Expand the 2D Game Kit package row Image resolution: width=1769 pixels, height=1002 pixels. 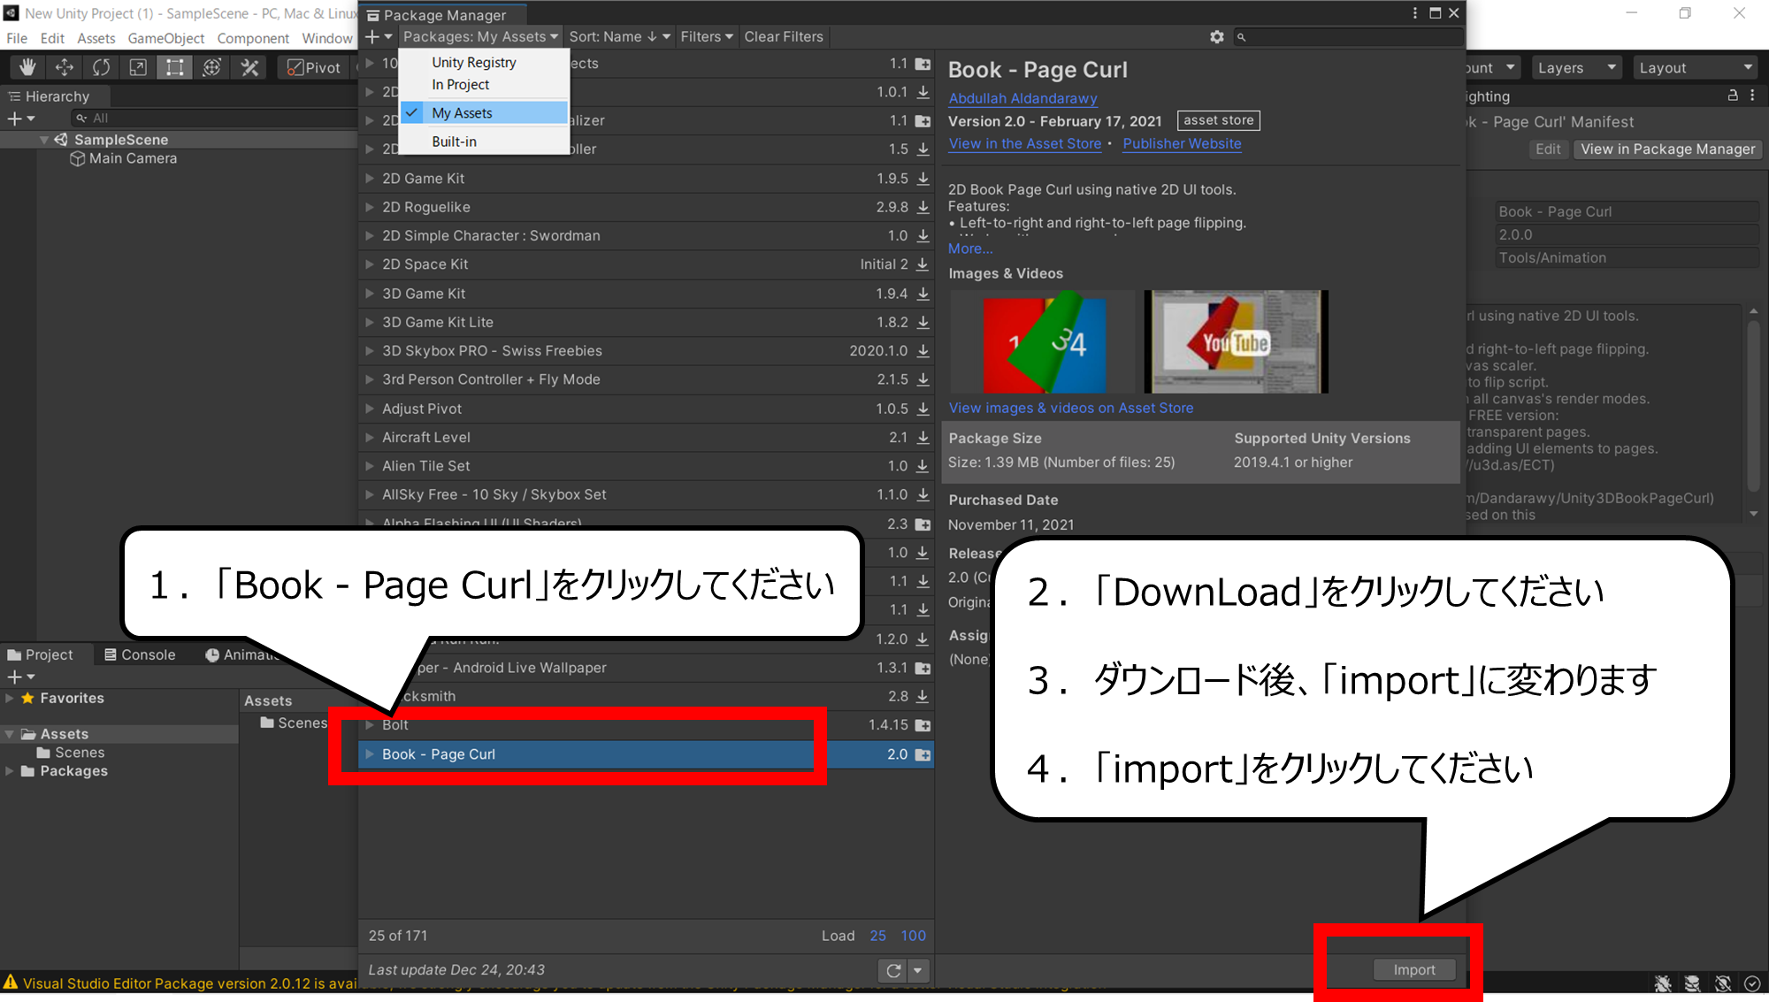pos(370,178)
